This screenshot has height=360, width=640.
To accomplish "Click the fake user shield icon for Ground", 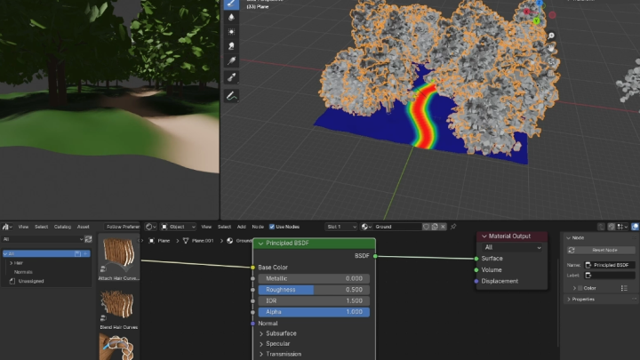I will click(x=426, y=227).
